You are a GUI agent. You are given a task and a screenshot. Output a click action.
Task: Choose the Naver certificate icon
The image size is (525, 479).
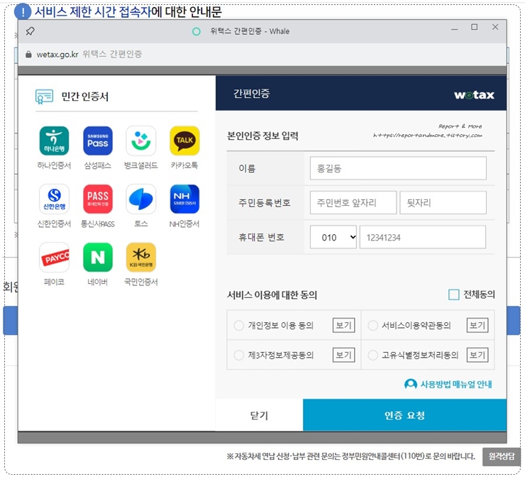click(98, 258)
